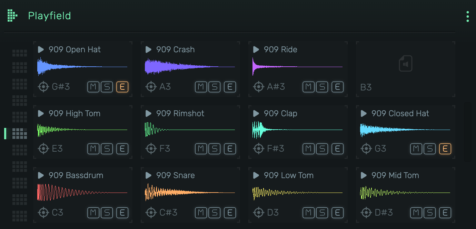Click the empty B3 pad sample icon
476x229 pixels.
[406, 64]
